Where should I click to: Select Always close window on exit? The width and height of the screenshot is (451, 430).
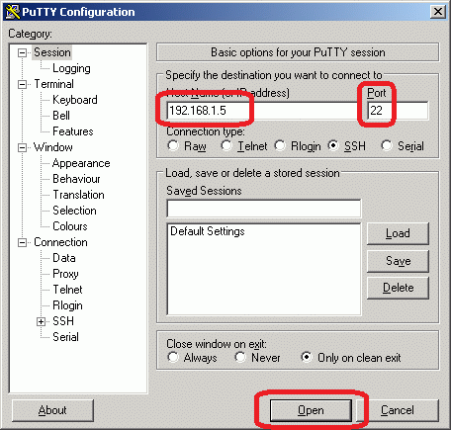click(173, 357)
